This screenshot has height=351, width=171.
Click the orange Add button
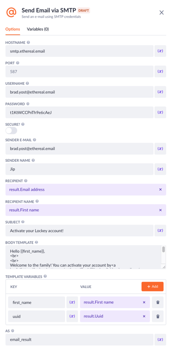pyautogui.click(x=152, y=287)
